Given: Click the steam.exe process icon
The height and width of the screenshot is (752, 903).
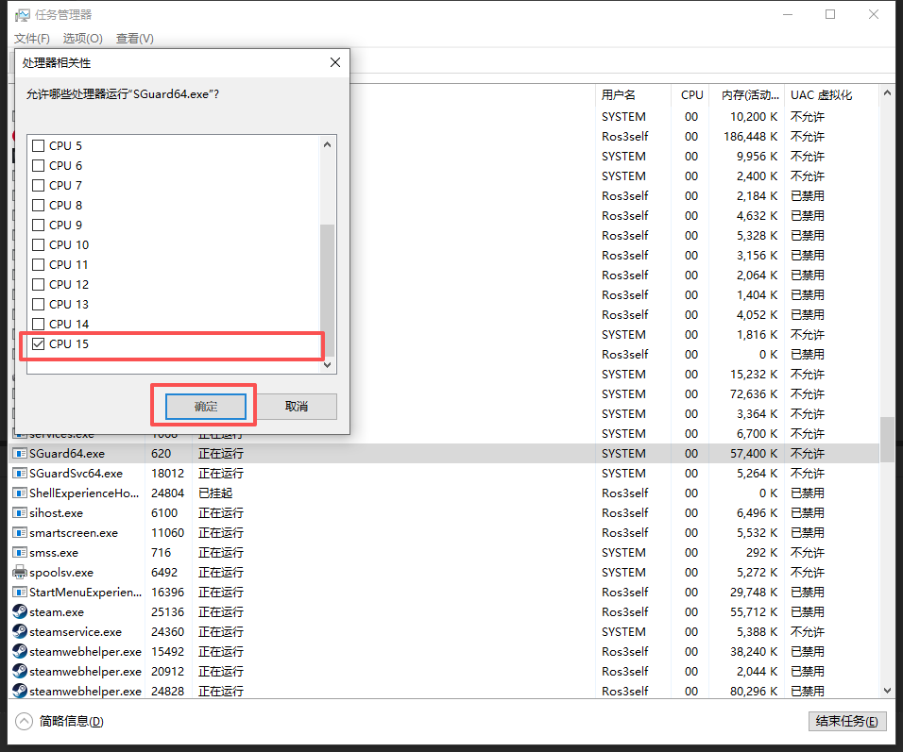Looking at the screenshot, I should click(20, 611).
